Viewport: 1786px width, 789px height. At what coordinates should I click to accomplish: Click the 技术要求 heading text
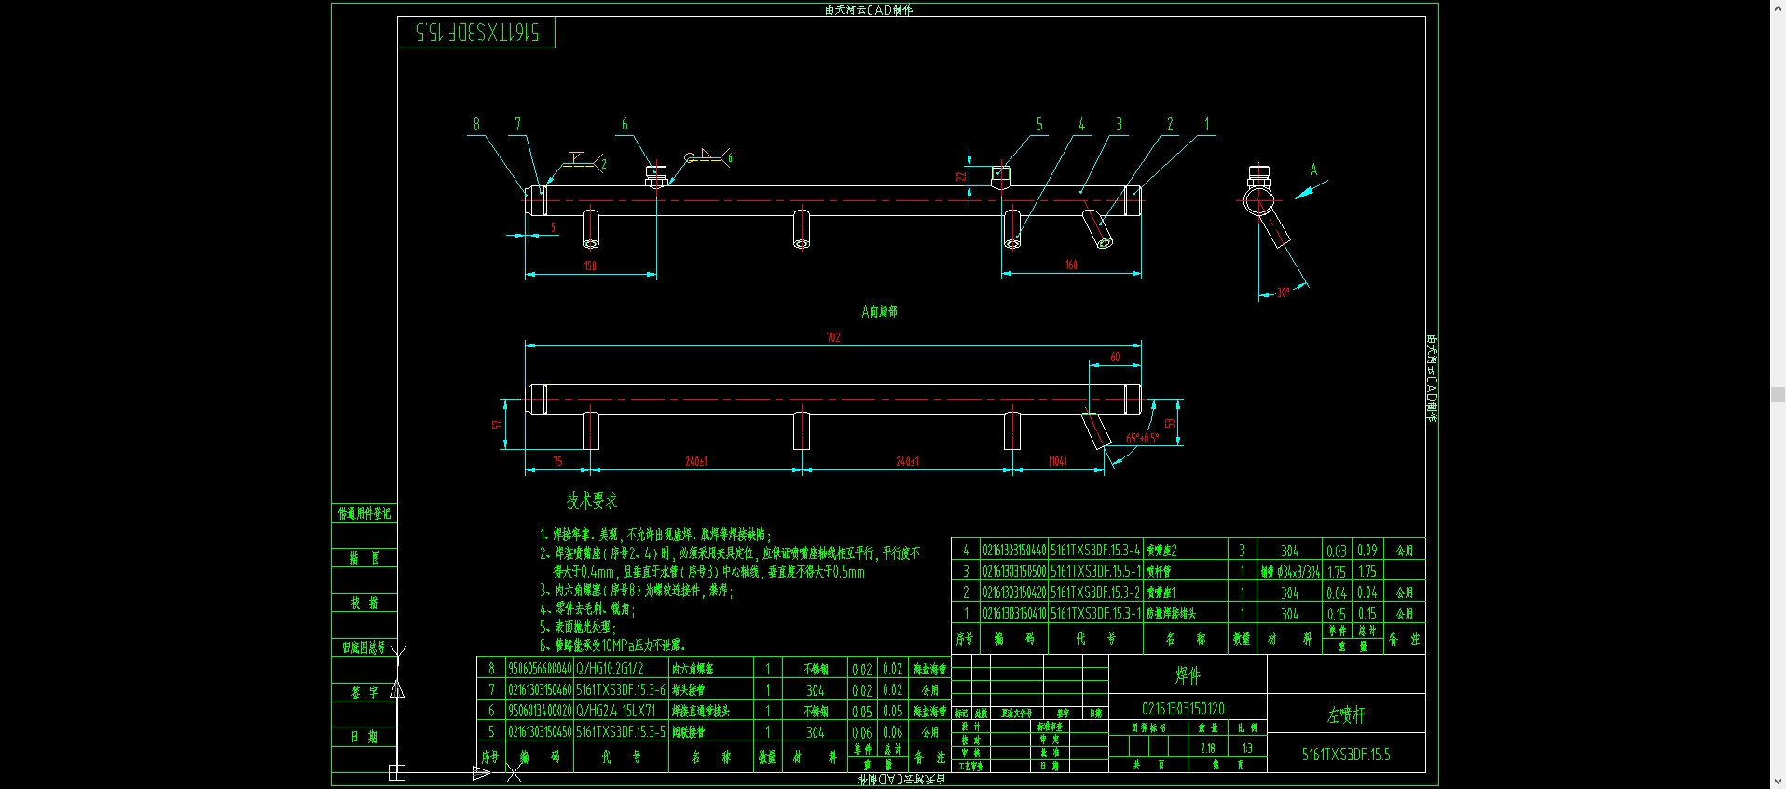tap(592, 501)
